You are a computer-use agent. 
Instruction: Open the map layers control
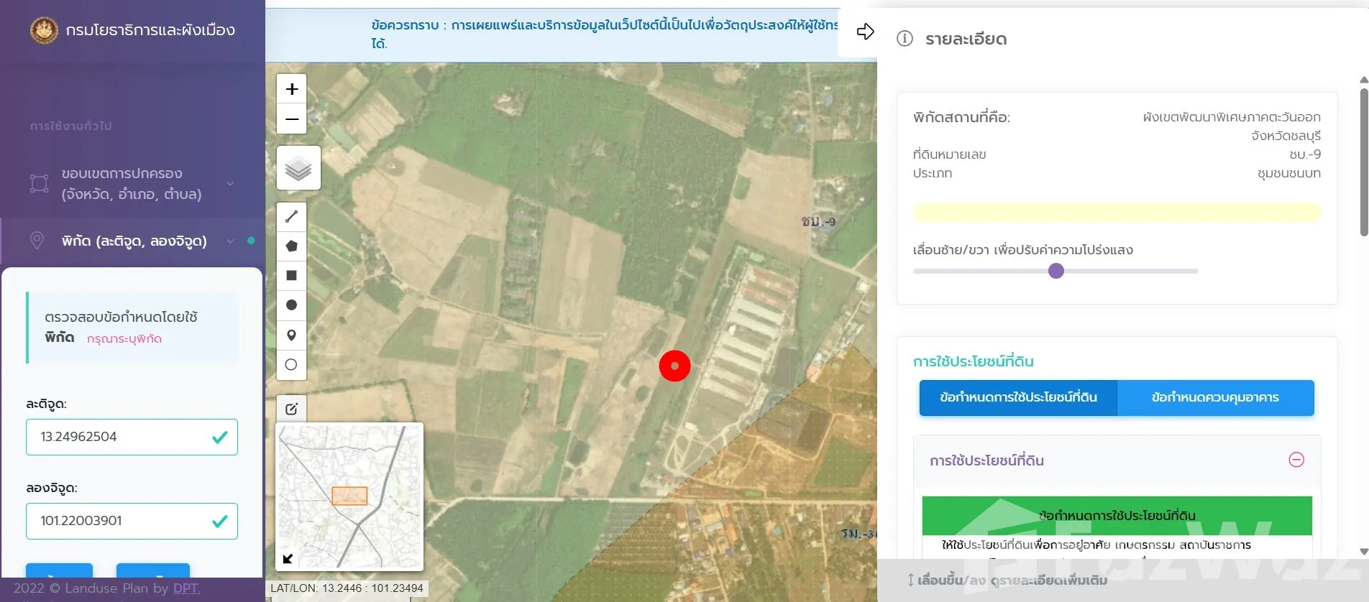[298, 169]
